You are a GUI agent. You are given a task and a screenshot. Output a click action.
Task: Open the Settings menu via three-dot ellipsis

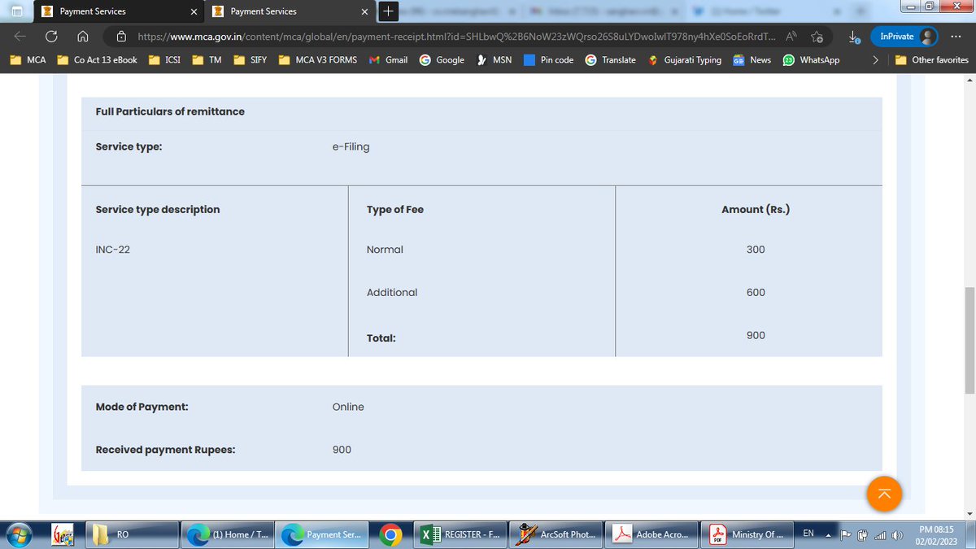pos(956,37)
